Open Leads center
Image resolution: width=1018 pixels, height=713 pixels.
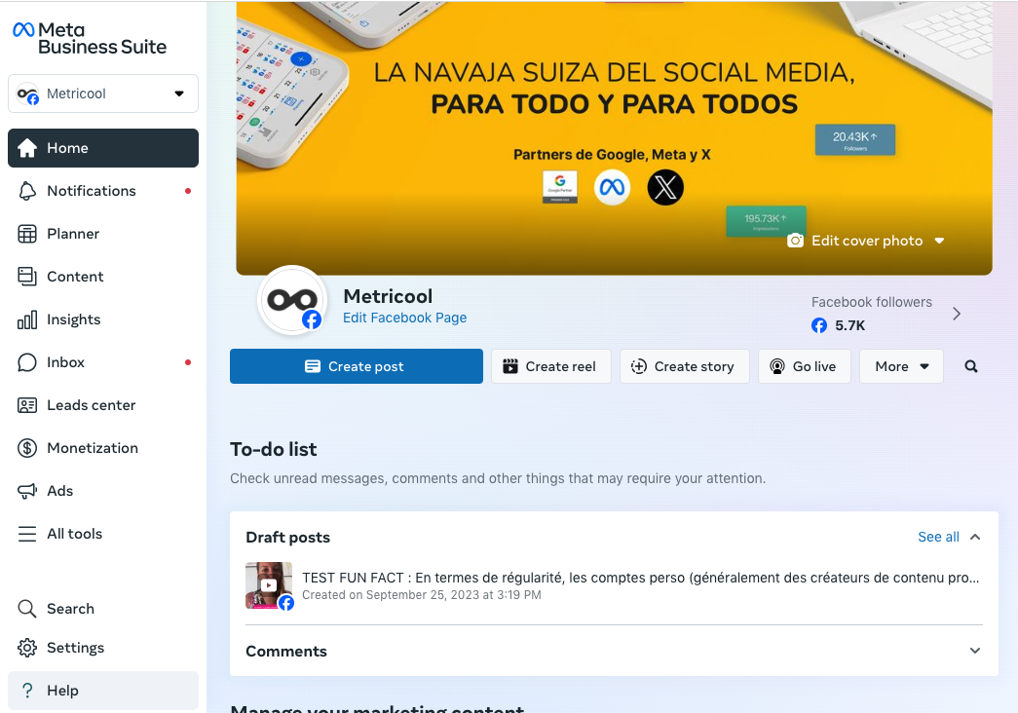(103, 405)
